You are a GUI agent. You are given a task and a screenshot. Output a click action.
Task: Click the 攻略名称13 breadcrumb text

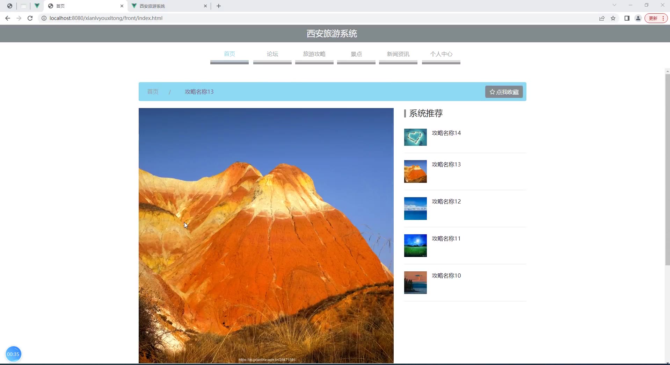[199, 92]
